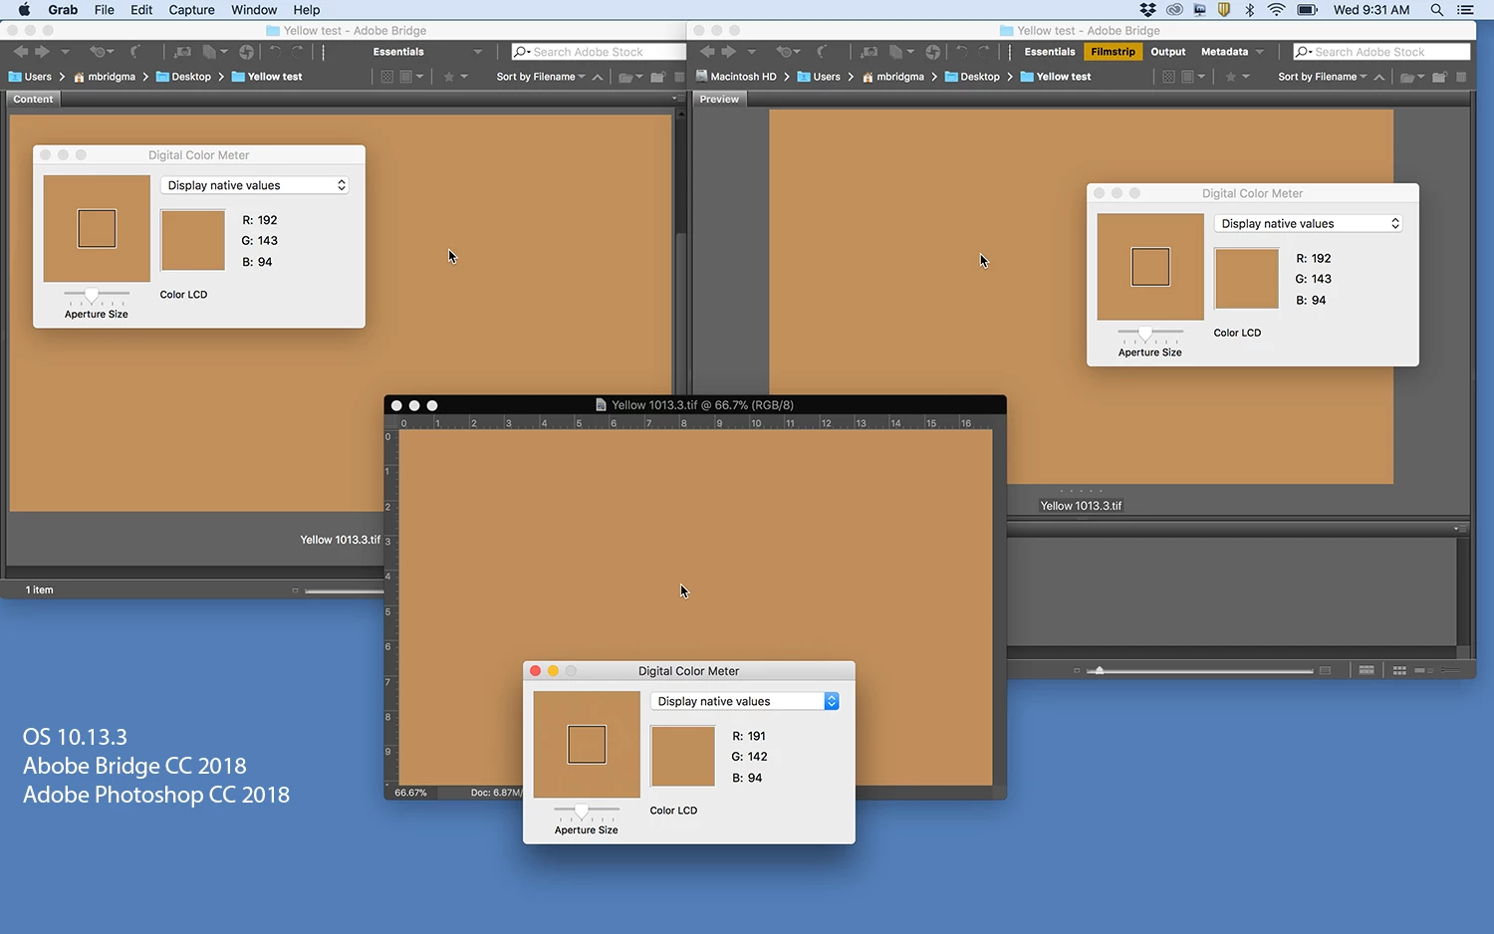Click Get Photos from Camera in right Bridge

[870, 52]
